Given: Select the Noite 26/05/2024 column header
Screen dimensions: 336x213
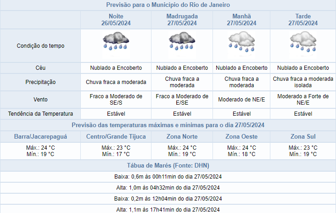Looking at the screenshot, I should 116,19.
